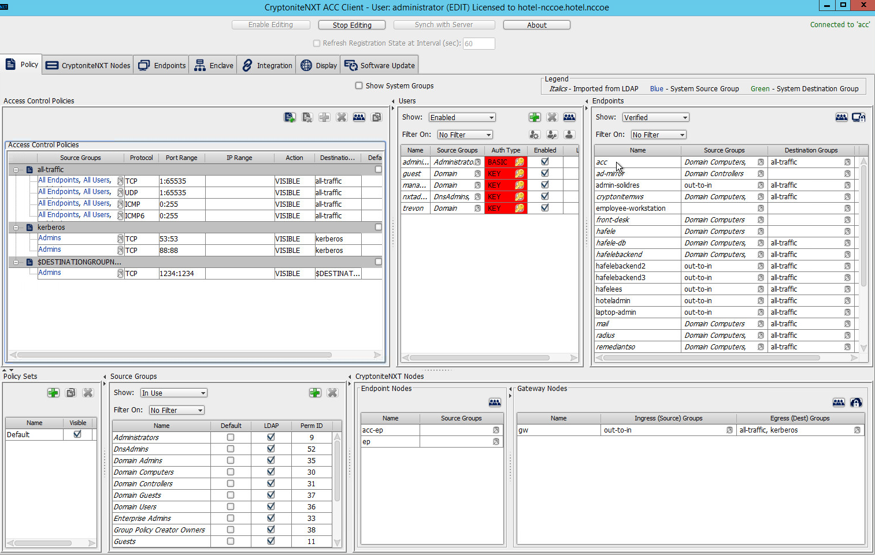The width and height of the screenshot is (875, 555).
Task: Click the Synch with Server button
Action: pyautogui.click(x=444, y=25)
